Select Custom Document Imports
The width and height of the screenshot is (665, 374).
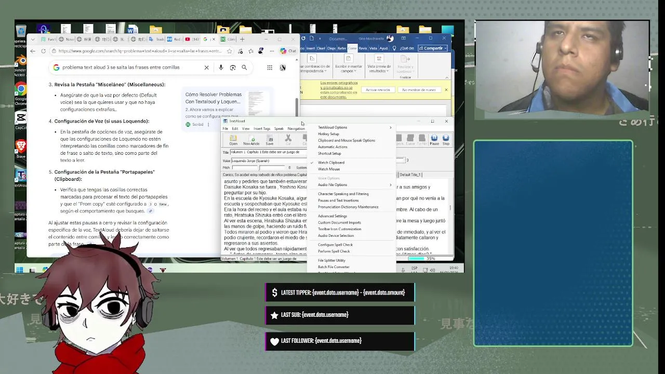pos(339,222)
